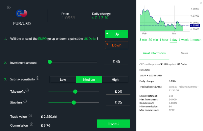Click the £ 45 investment amount field
The image size is (203, 131).
(x=116, y=61)
